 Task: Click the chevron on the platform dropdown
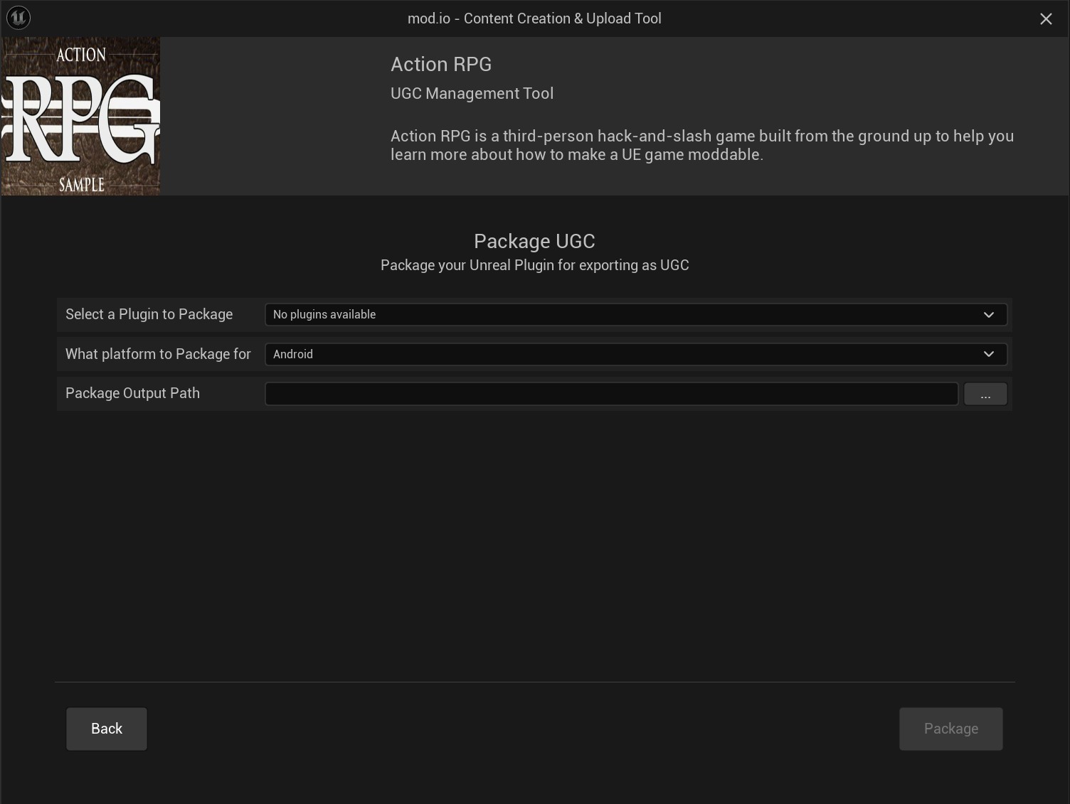click(x=988, y=353)
